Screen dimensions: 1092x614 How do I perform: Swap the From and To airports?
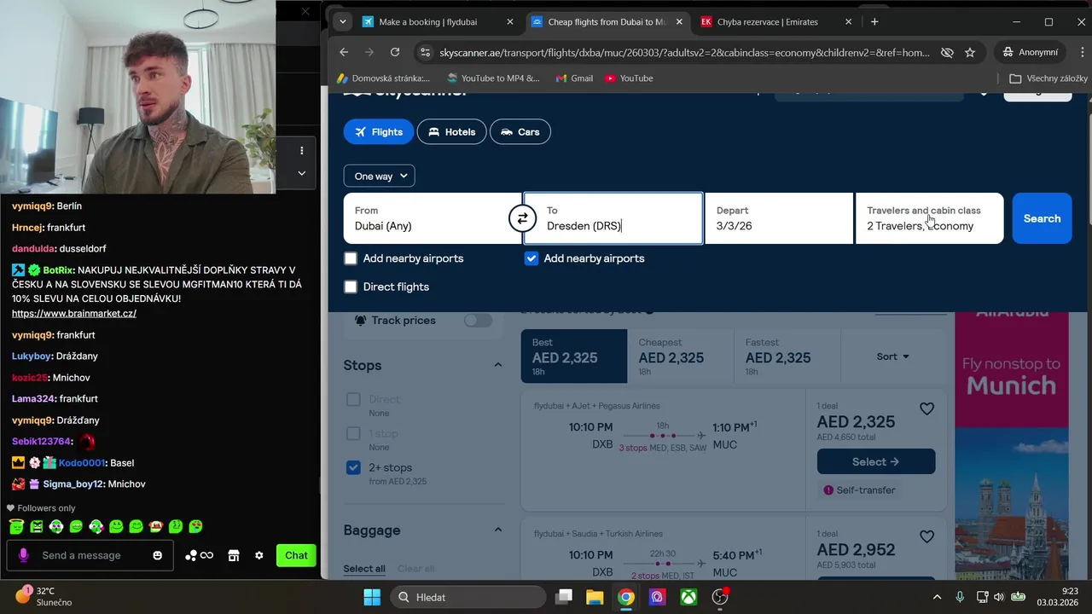click(x=522, y=218)
